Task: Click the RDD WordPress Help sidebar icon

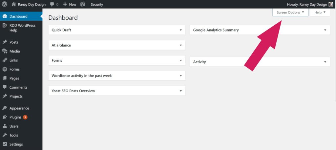Action: tap(5, 25)
